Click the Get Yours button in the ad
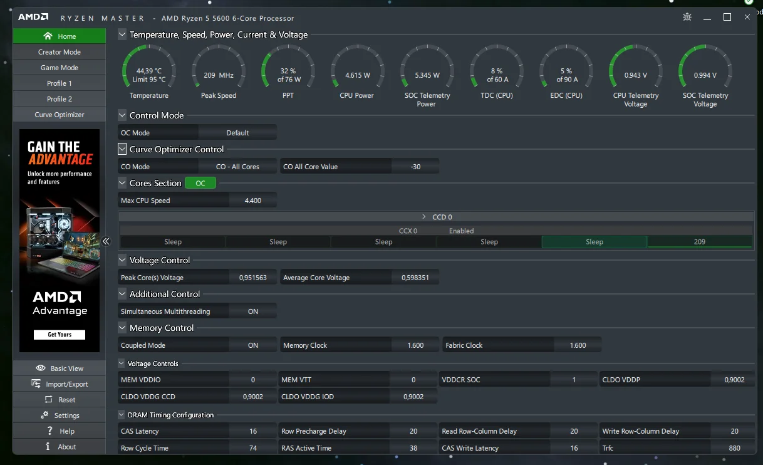Image resolution: width=763 pixels, height=465 pixels. 60,335
